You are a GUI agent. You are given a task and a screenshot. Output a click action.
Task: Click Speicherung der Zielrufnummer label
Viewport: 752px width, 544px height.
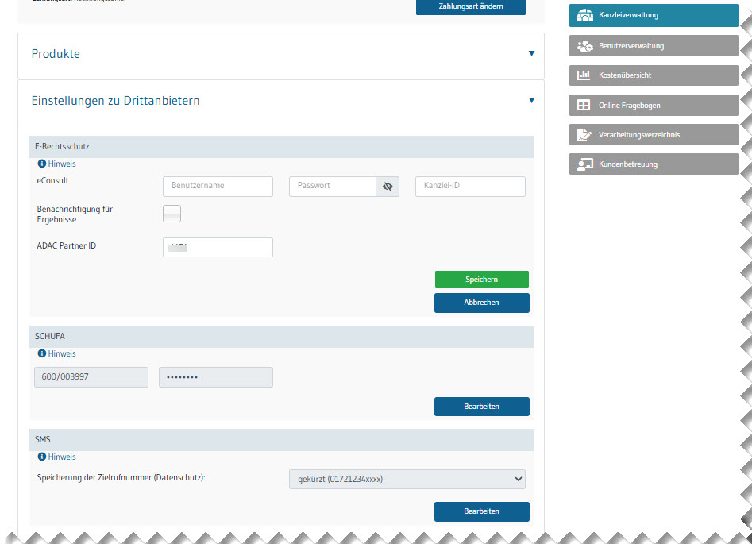click(121, 478)
